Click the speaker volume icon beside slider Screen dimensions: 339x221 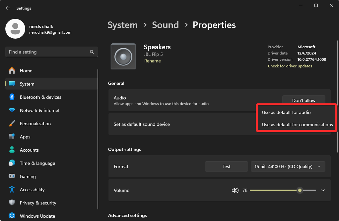235,190
